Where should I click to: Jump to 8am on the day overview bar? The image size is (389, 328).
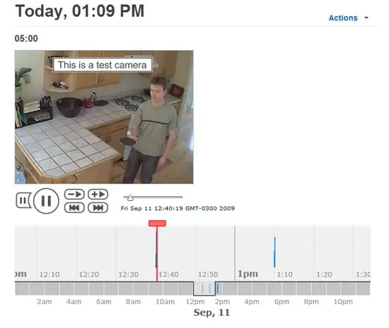(133, 288)
